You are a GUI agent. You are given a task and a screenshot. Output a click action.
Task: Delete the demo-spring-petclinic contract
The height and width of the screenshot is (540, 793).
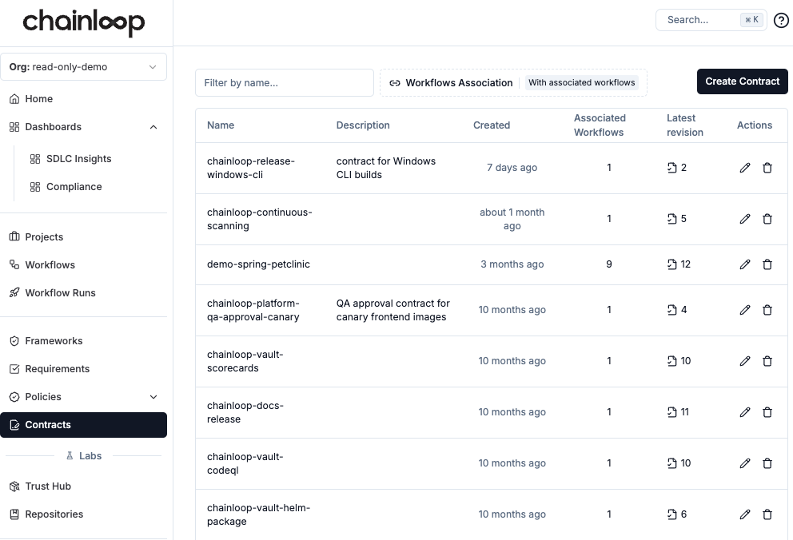[767, 264]
